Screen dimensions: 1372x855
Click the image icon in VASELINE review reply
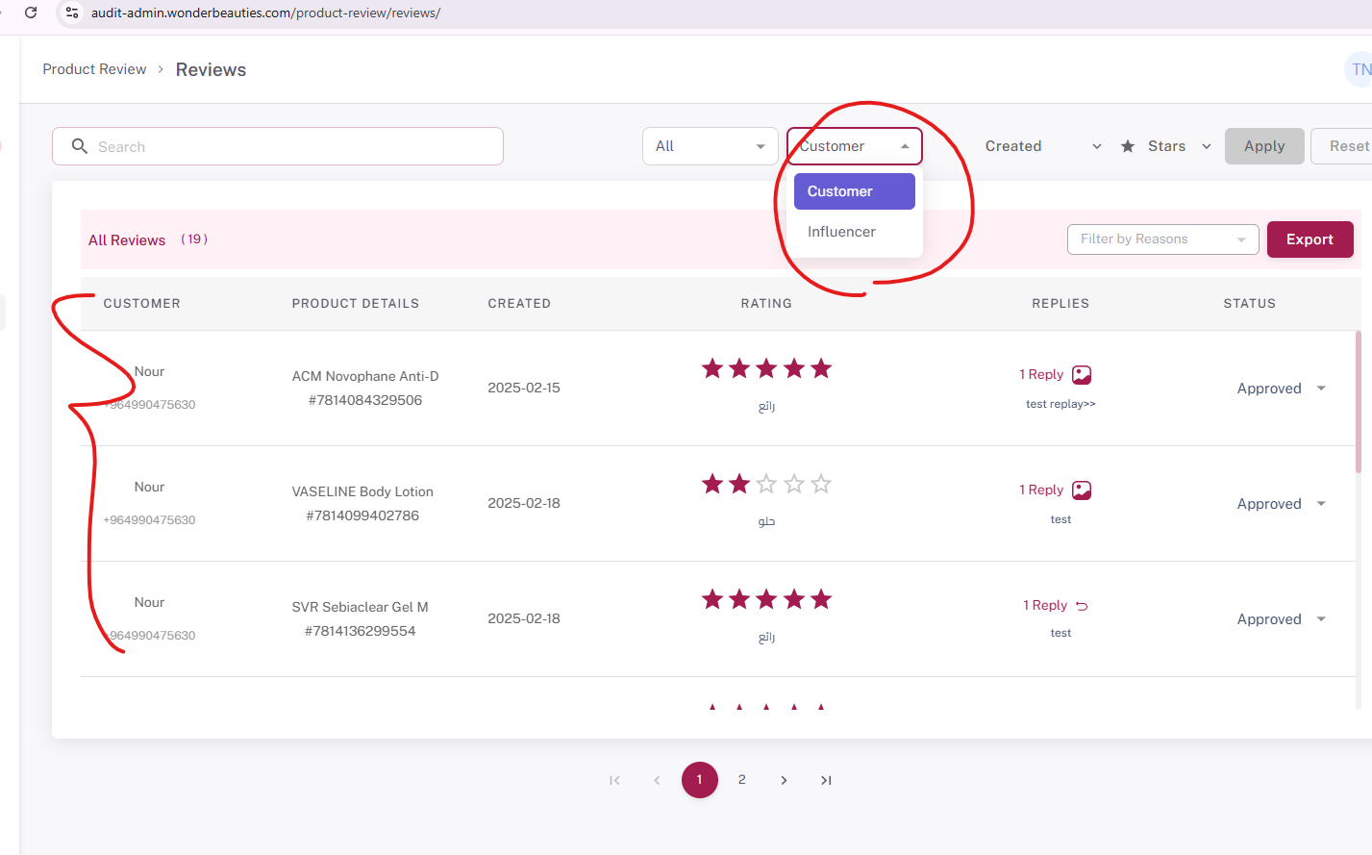1082,490
